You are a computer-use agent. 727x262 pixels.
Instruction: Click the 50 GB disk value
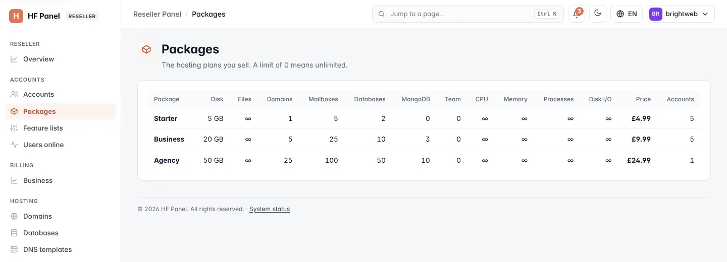pos(214,160)
